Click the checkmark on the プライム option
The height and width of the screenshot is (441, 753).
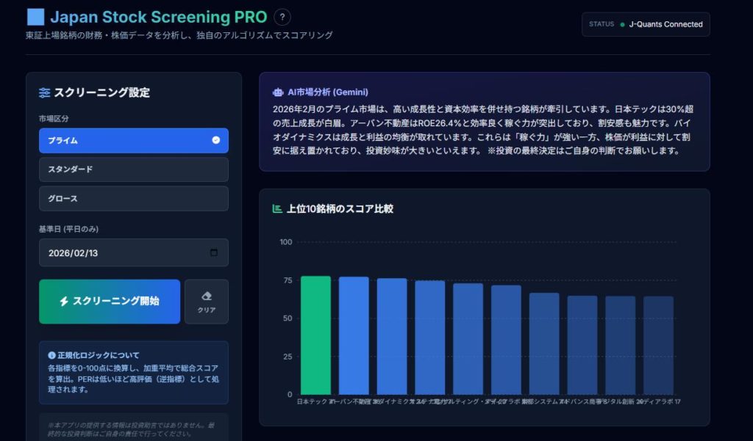click(215, 140)
